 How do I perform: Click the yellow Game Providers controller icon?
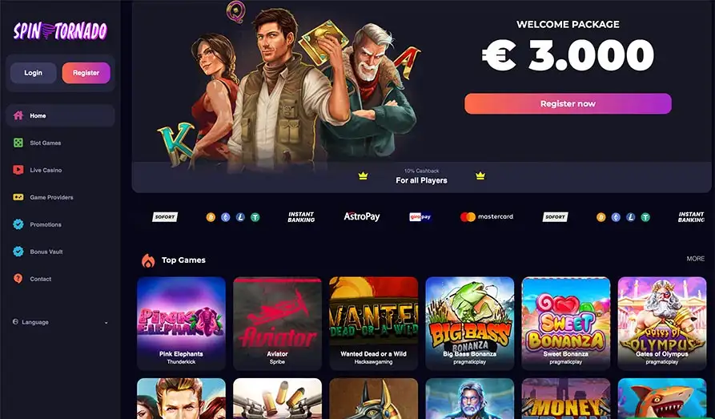18,197
